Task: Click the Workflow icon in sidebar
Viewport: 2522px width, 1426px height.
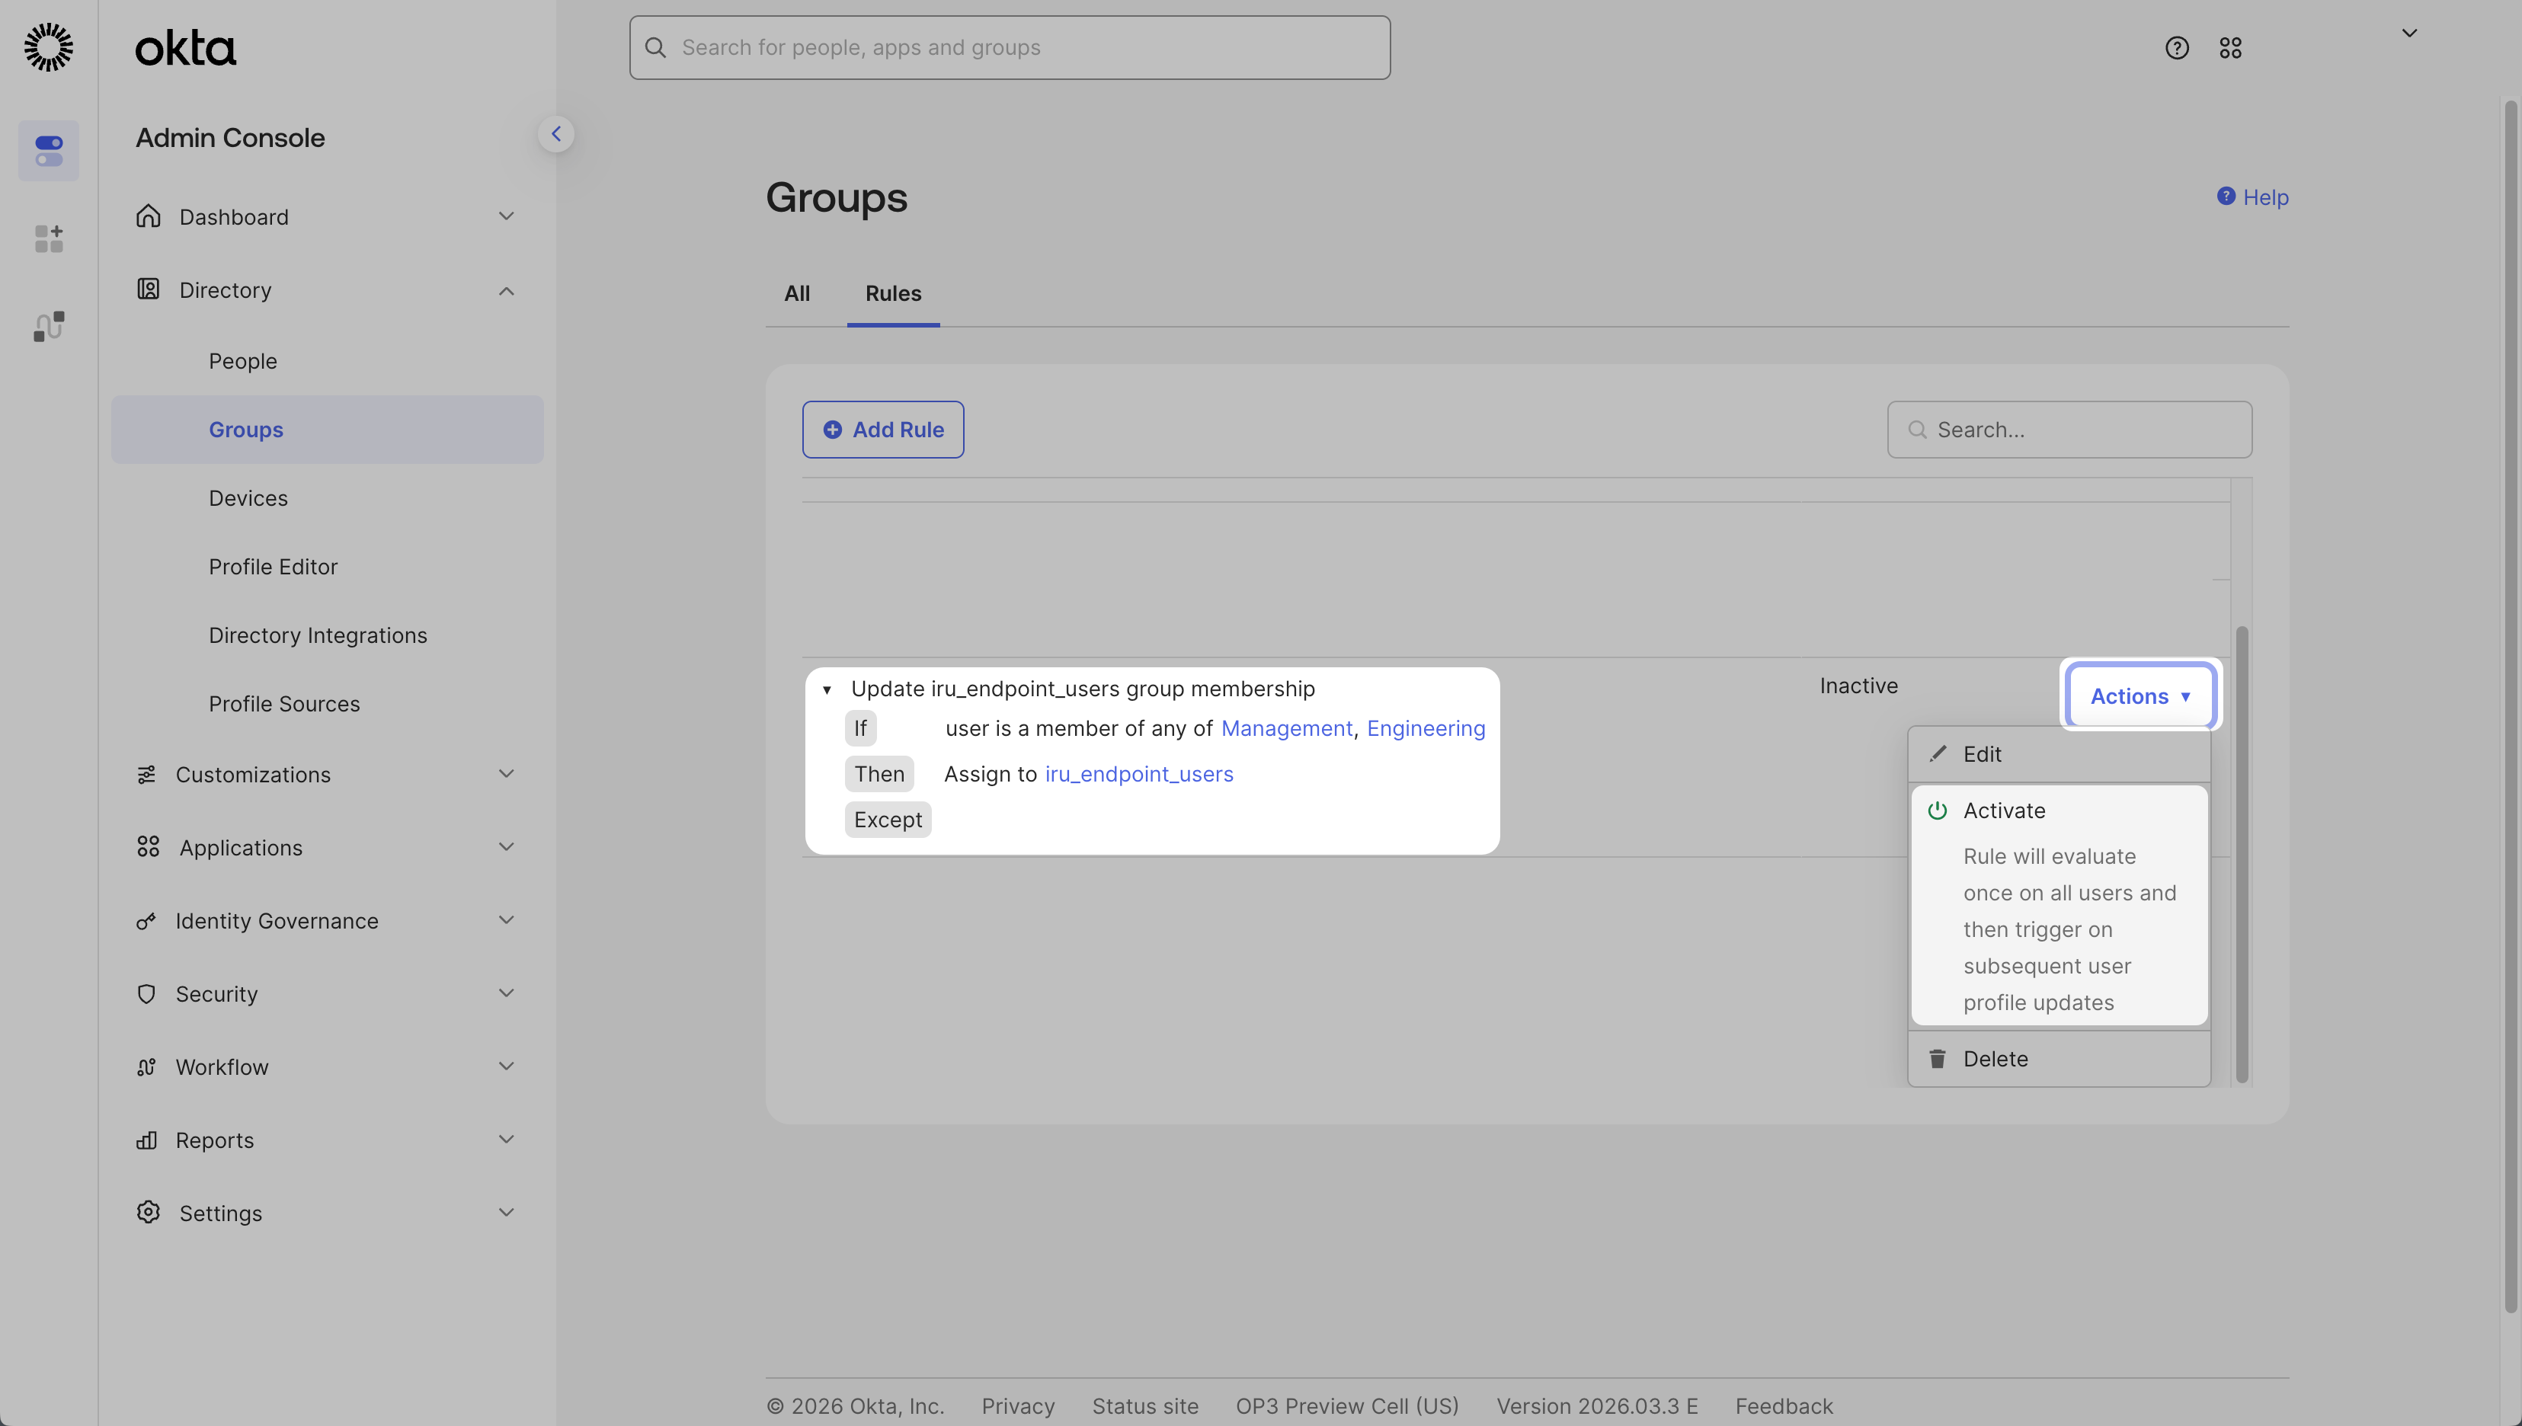Action: point(146,1066)
